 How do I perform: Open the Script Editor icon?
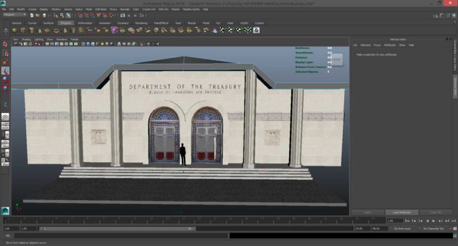455,235
